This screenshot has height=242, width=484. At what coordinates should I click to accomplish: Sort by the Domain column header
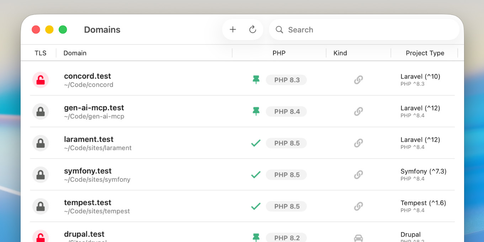[75, 53]
